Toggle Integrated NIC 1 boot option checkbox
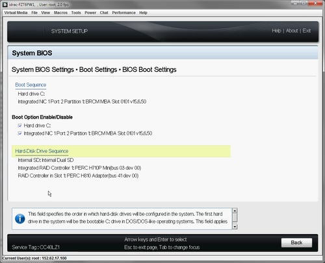325x263 pixels. coord(20,133)
